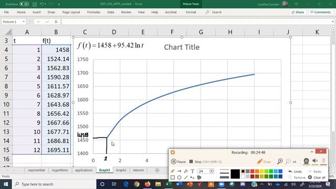Click the zoom in magnifier icon
336x189 pixels.
point(280,161)
